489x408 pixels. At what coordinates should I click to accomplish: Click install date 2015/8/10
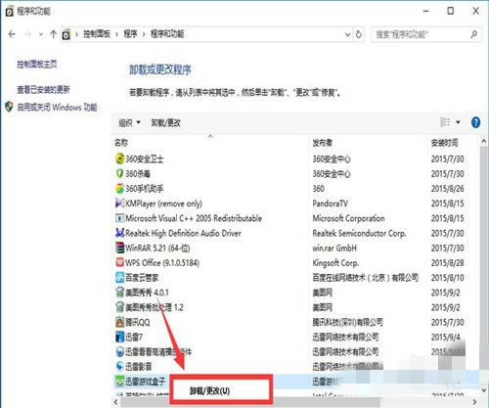pos(448,278)
